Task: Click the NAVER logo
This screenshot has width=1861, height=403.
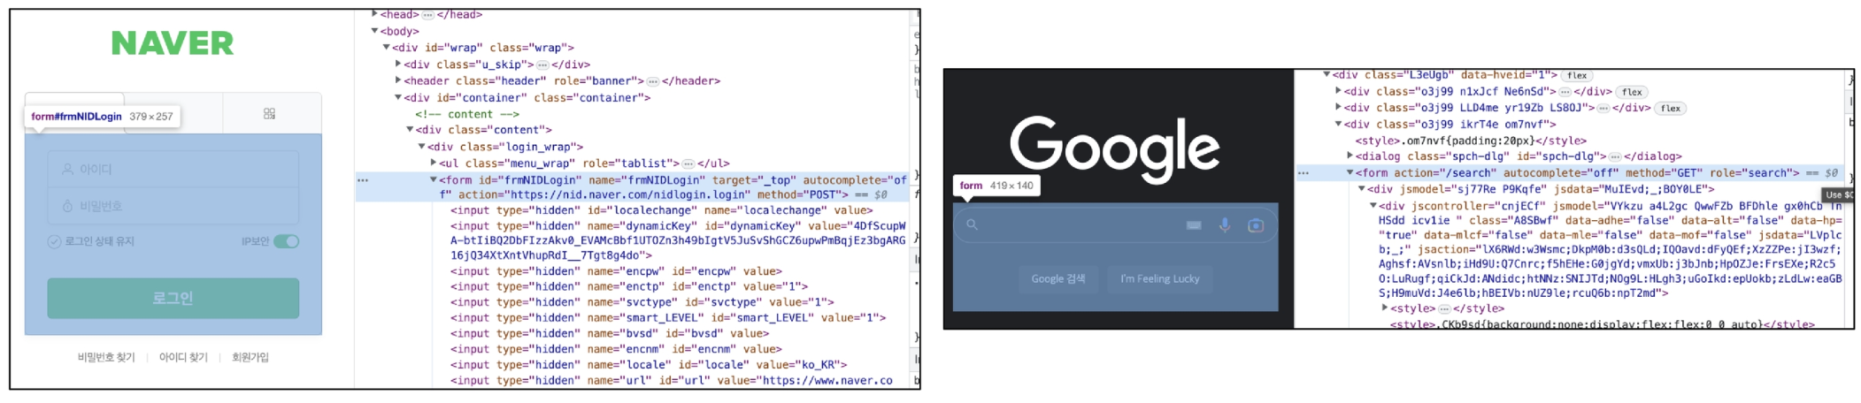Action: click(173, 42)
